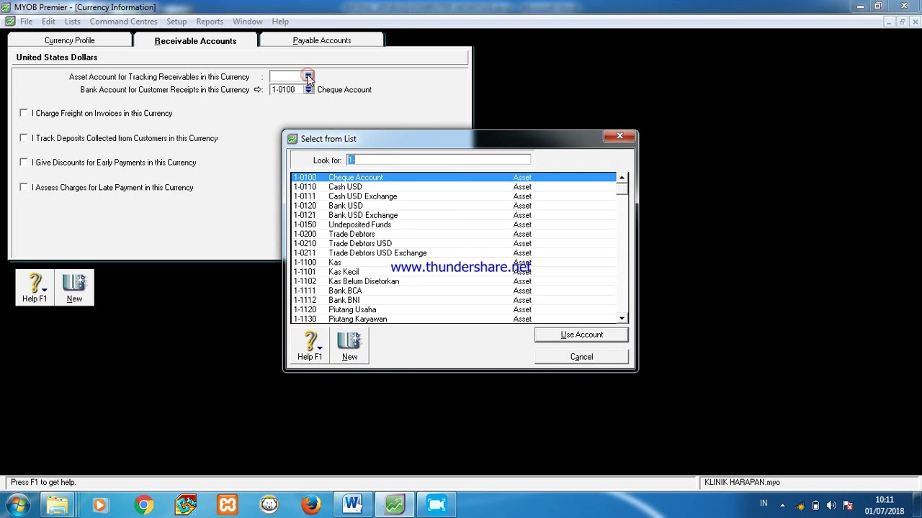Open the Edit menu
Image resolution: width=922 pixels, height=518 pixels.
coord(48,22)
